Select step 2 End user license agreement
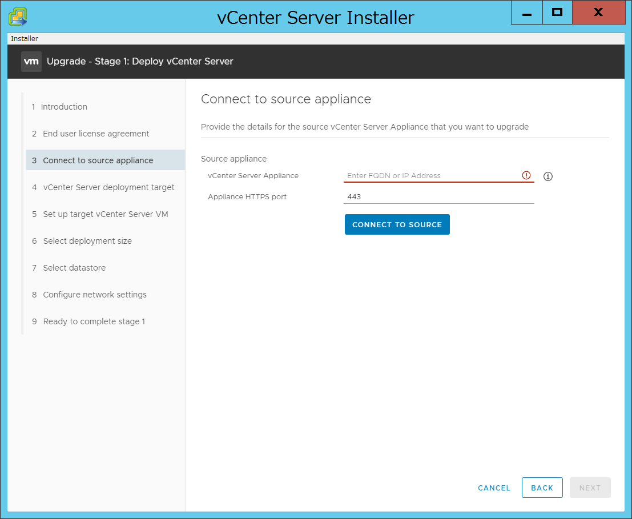This screenshot has height=519, width=632. tap(105, 134)
